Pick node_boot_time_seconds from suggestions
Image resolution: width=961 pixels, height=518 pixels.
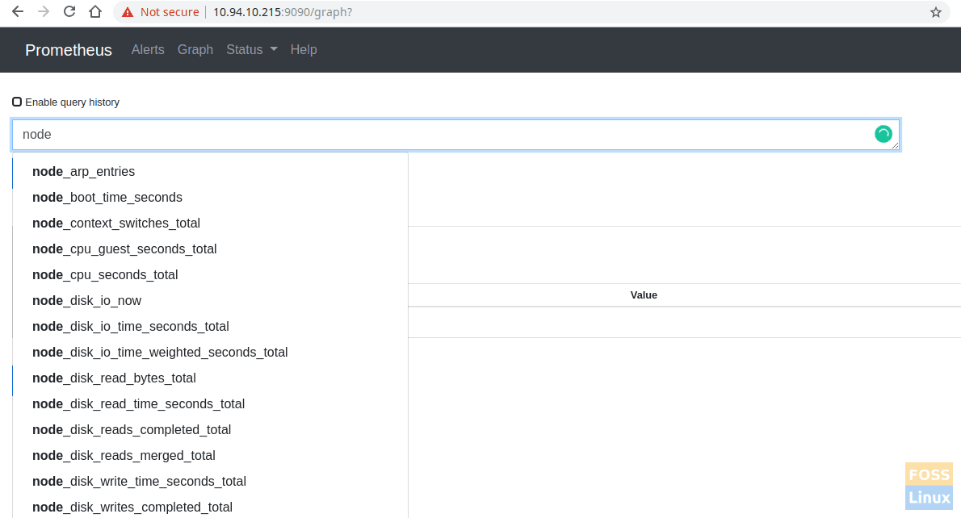(107, 197)
